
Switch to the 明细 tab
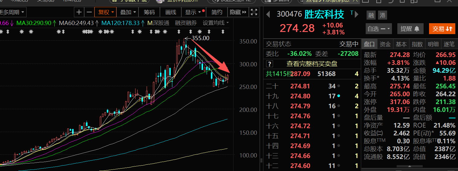pyautogui.click(x=433, y=44)
